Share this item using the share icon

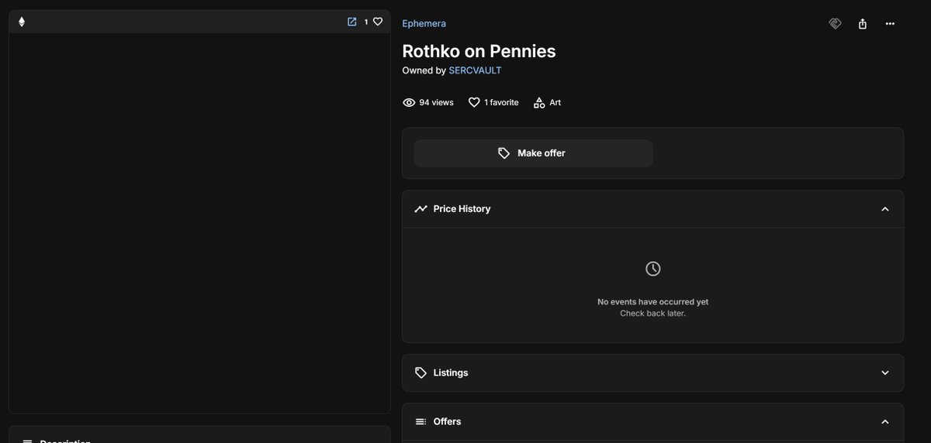click(863, 23)
